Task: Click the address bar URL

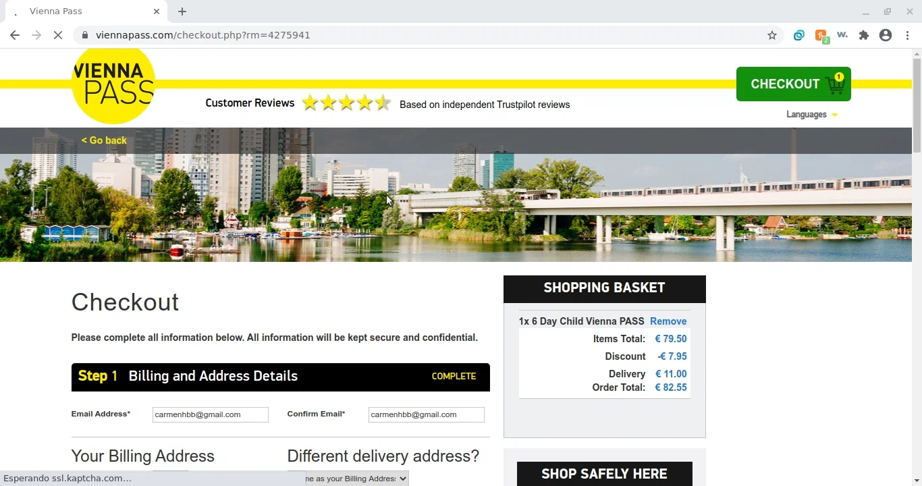Action: (x=202, y=35)
